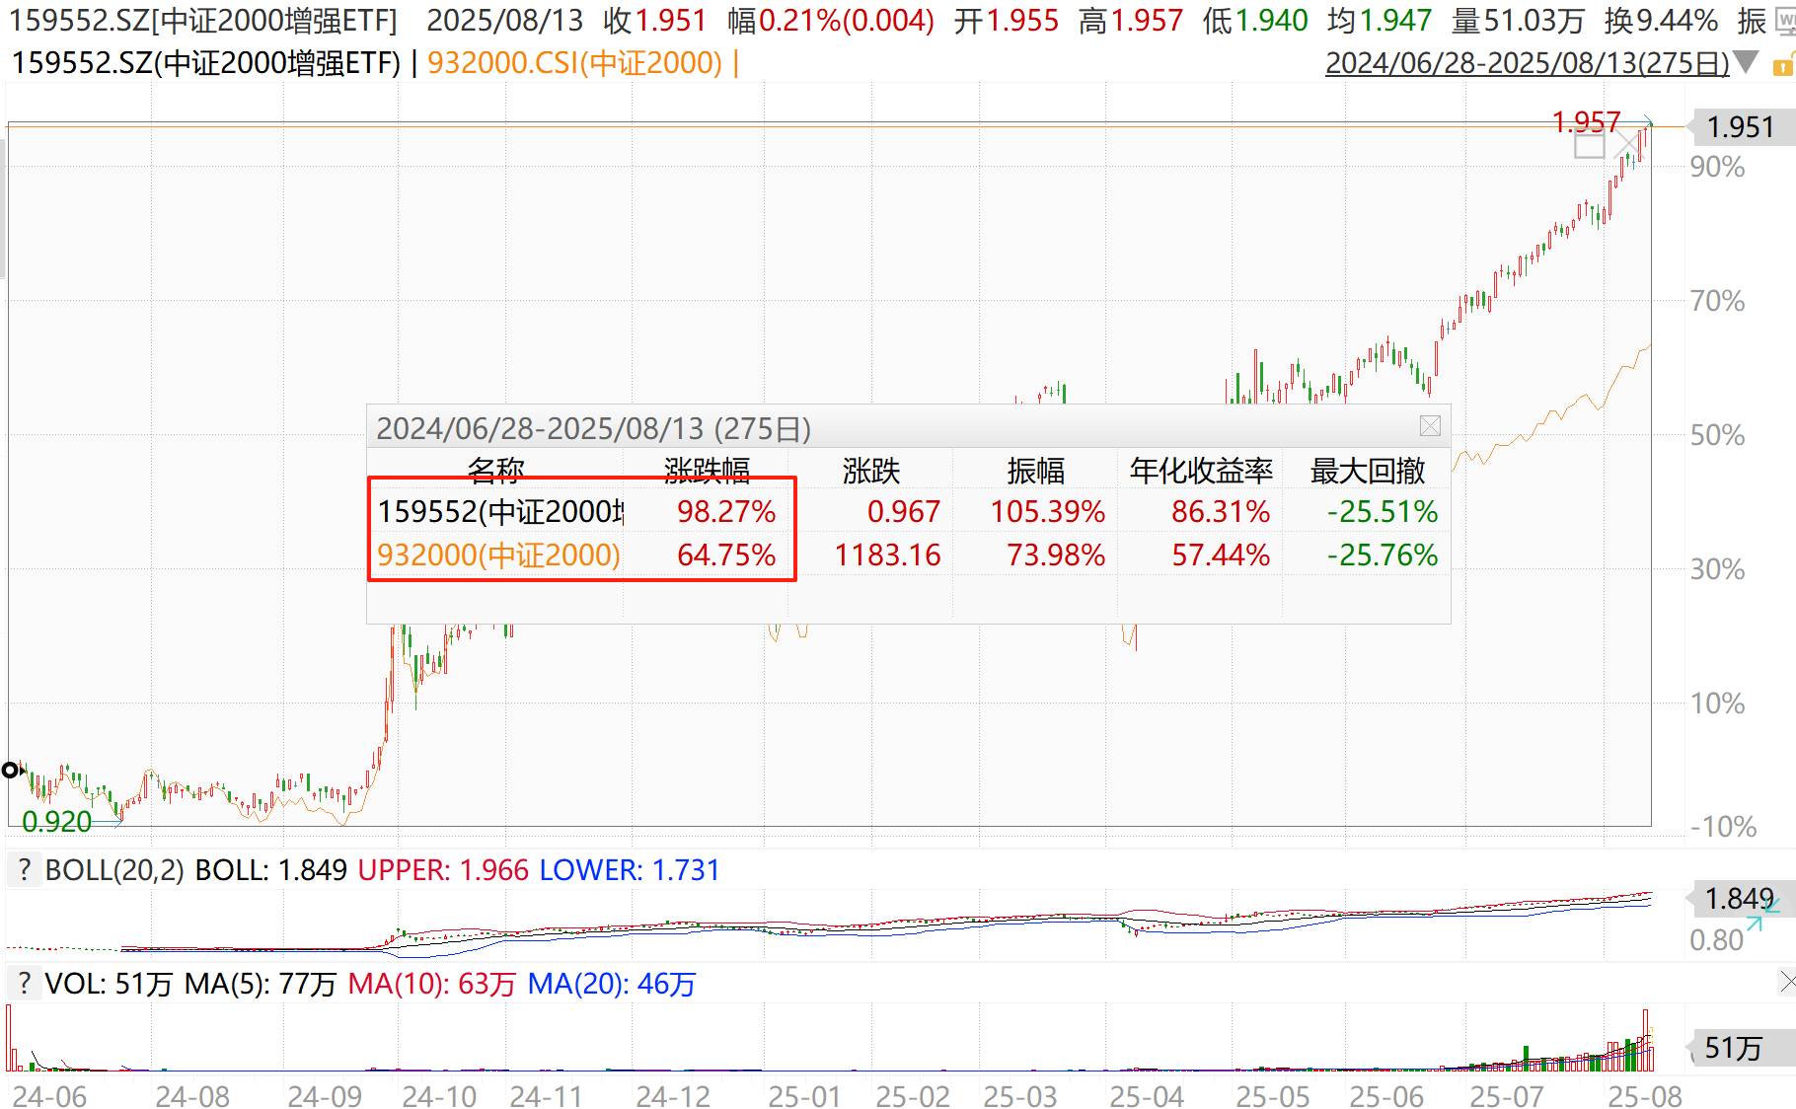Click the 932000.CSI(中证2000) comparison index label
The image size is (1796, 1109).
pos(574,63)
